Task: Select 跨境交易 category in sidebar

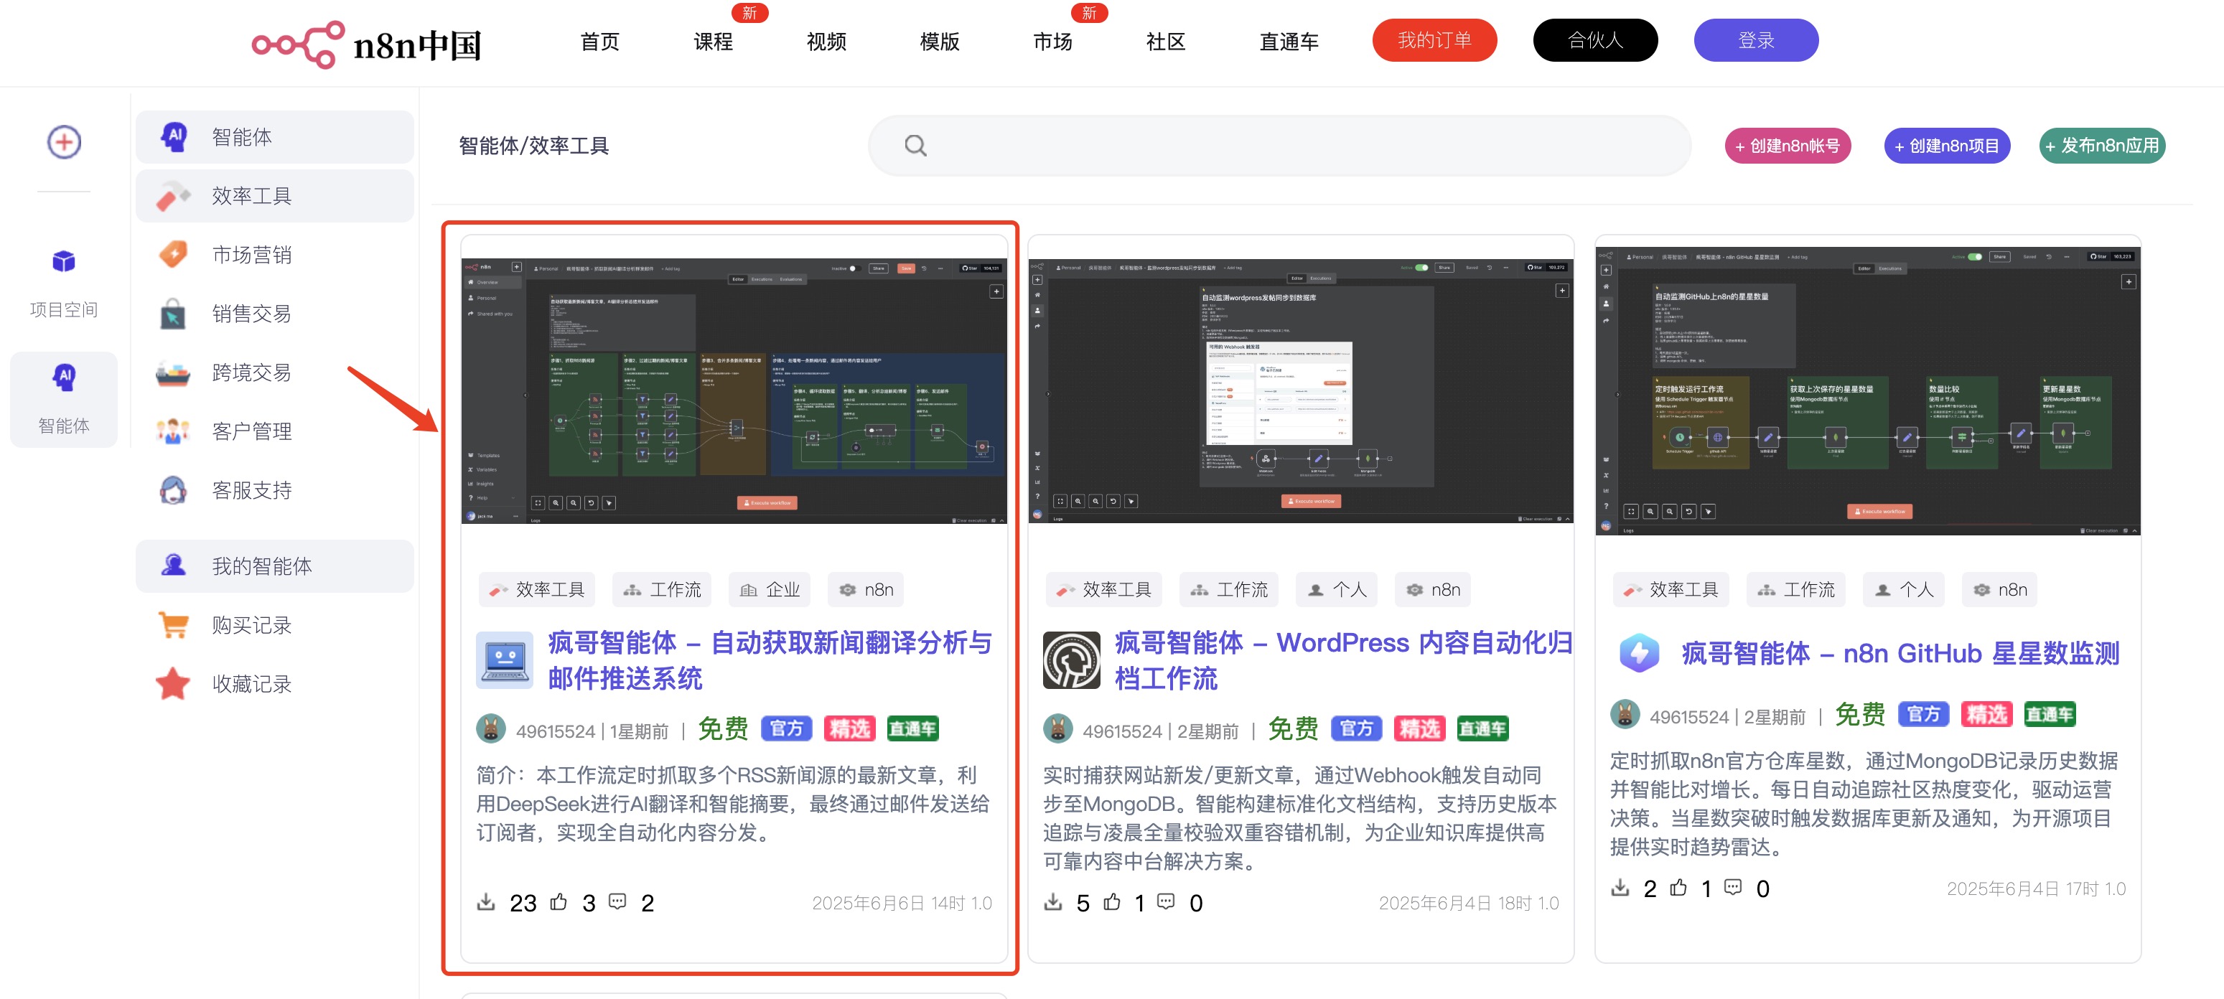Action: coord(274,372)
